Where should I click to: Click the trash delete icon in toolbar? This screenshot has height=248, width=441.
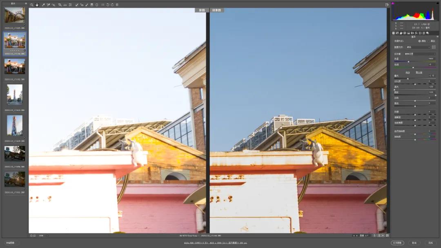(117, 5)
